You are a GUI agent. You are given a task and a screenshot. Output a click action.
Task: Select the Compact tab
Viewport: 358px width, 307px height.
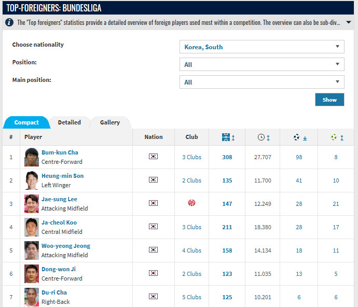(26, 122)
